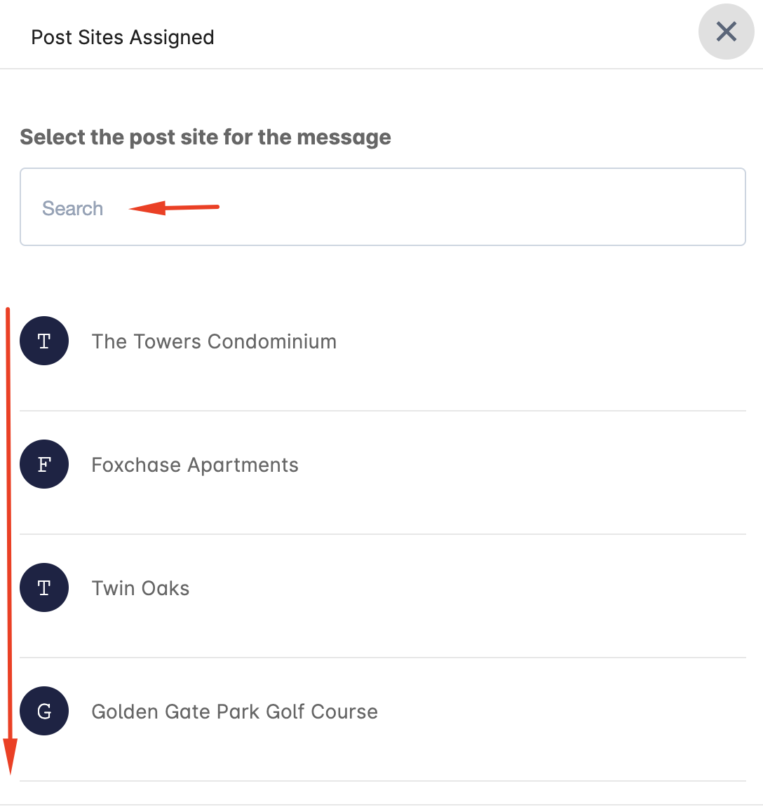
Task: Close the Post Sites Assigned dialog
Action: click(x=726, y=32)
